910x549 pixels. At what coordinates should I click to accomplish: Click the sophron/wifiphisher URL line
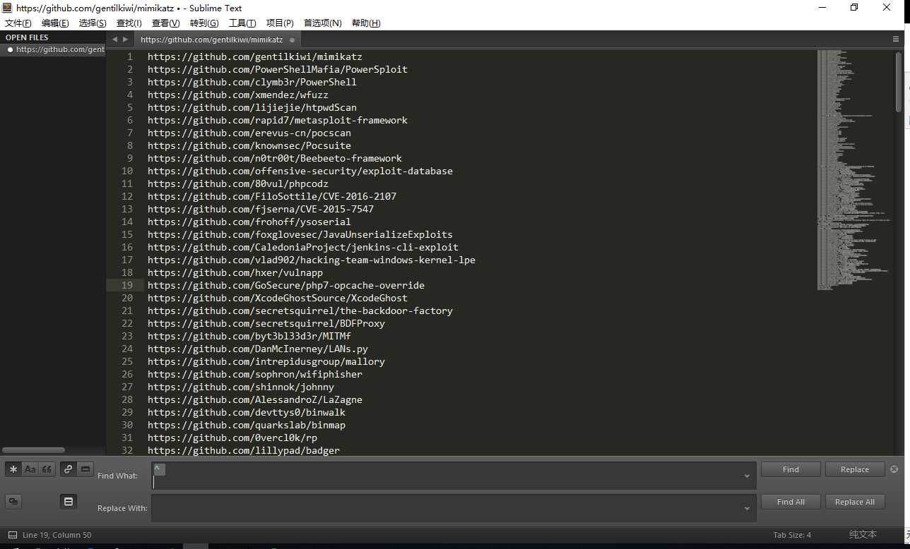coord(255,374)
